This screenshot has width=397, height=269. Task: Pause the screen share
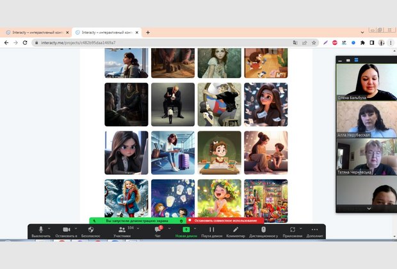(x=211, y=229)
